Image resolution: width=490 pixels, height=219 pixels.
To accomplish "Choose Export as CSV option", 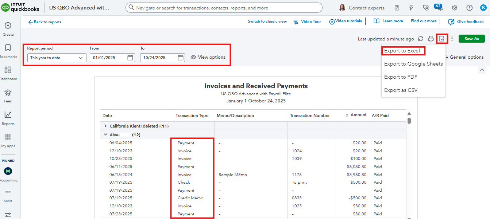I will click(x=401, y=90).
